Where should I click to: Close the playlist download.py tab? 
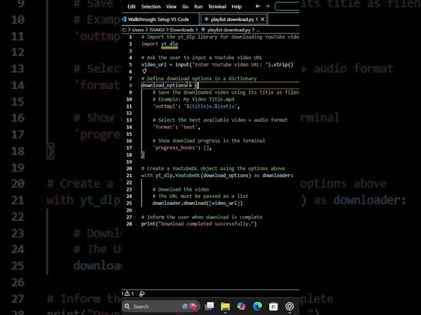pyautogui.click(x=262, y=19)
